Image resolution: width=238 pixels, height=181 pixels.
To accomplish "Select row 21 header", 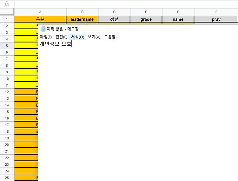I will [x=7, y=151].
